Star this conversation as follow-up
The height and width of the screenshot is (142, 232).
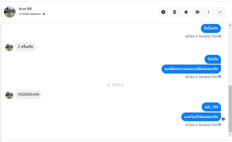(186, 12)
